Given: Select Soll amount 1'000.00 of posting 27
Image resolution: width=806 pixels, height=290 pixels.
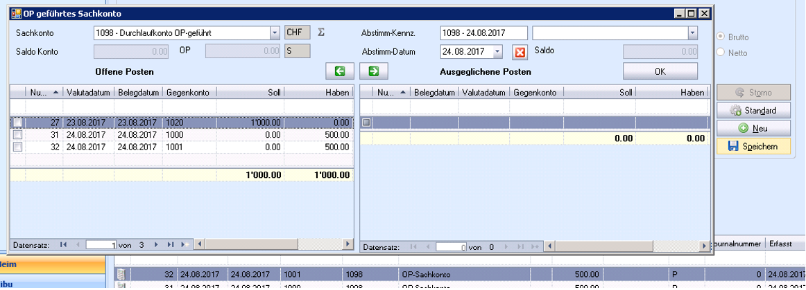Looking at the screenshot, I should [250, 123].
